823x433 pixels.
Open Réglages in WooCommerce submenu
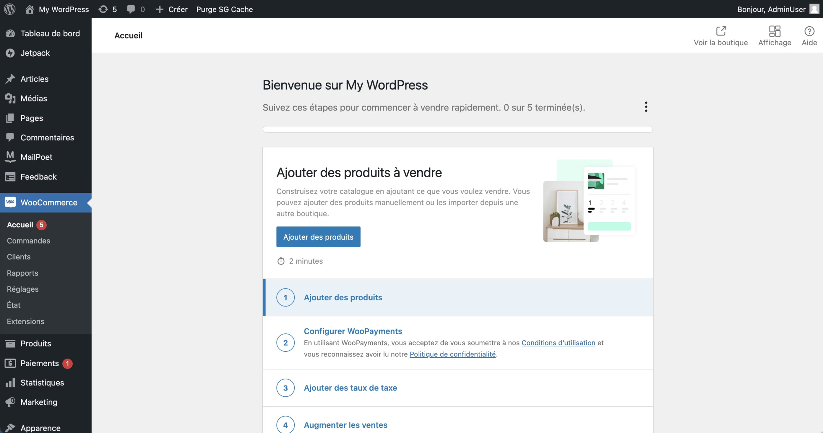click(23, 289)
